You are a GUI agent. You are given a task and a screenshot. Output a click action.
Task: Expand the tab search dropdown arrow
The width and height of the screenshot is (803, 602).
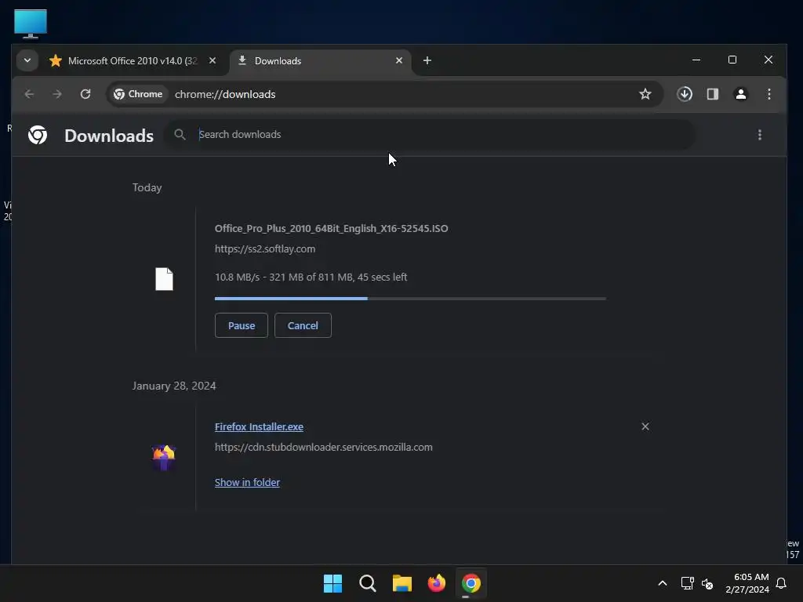(27, 60)
